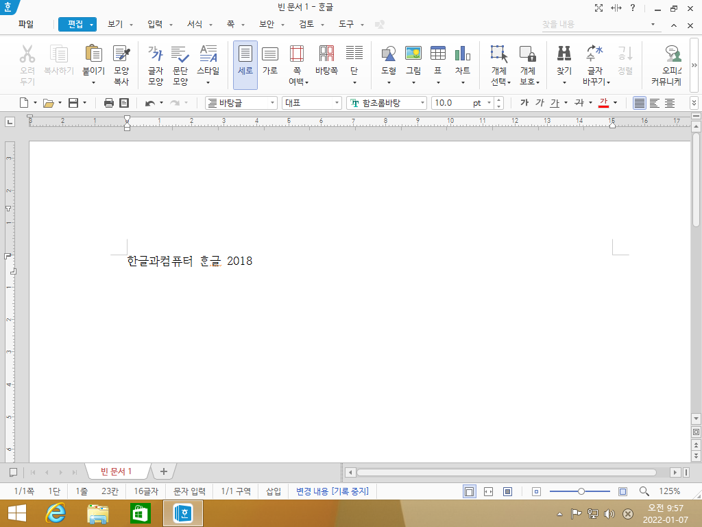Insert a Shape (도형) from ribbon
702x527 pixels.
pyautogui.click(x=389, y=54)
